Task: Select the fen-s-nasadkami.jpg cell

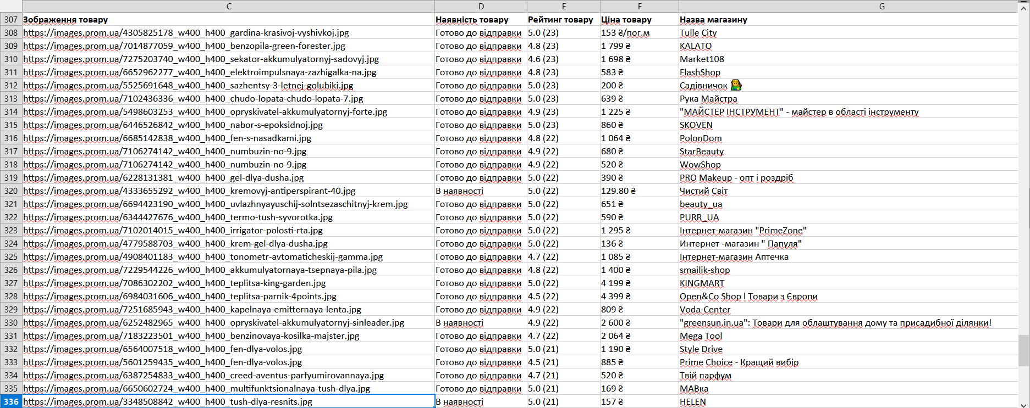Action: 228,138
